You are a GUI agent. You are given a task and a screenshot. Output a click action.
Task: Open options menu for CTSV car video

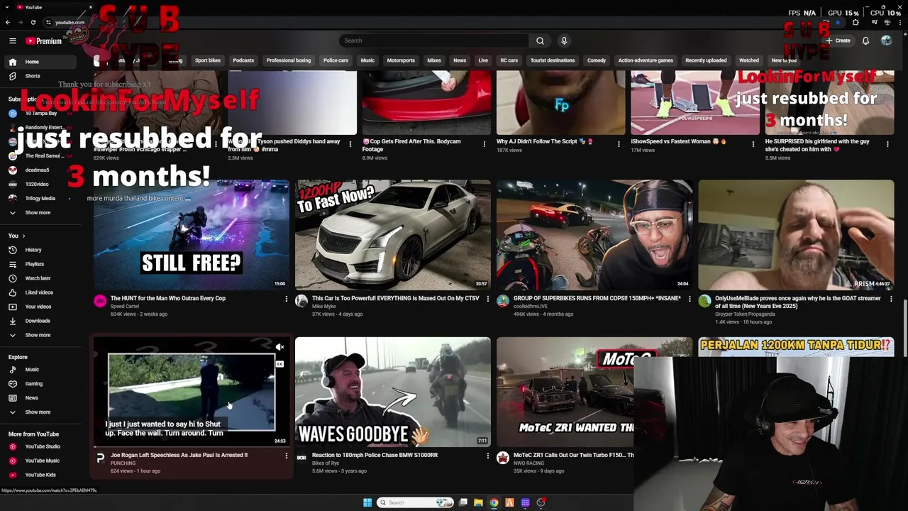pos(488,300)
